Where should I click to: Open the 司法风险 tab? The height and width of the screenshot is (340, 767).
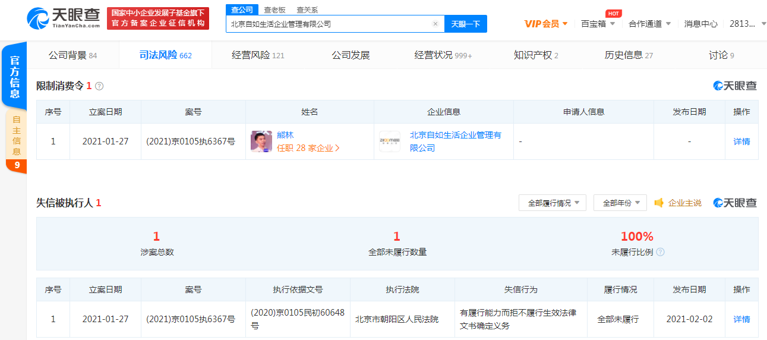[165, 55]
